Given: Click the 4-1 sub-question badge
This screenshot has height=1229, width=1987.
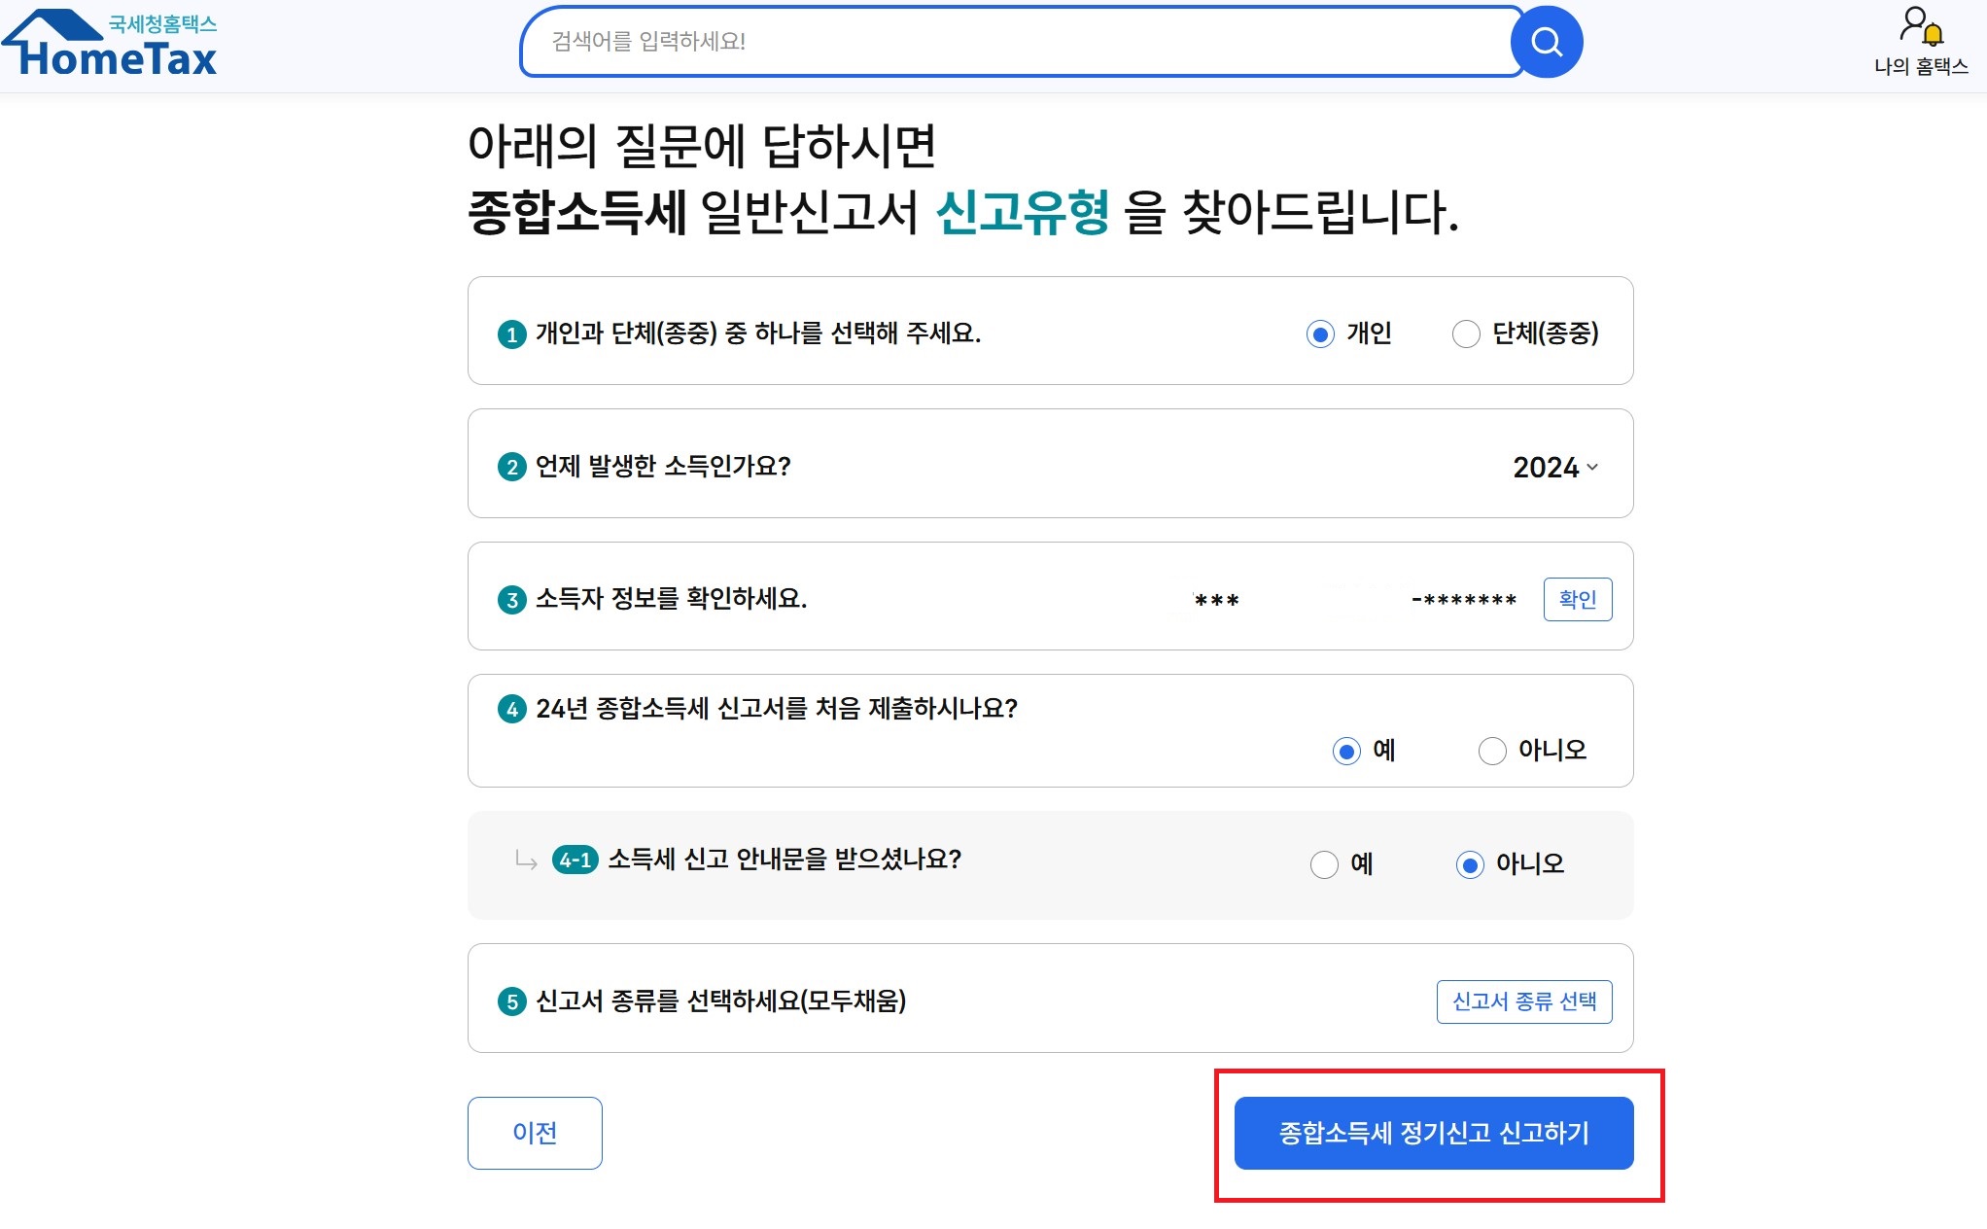Looking at the screenshot, I should 575,860.
